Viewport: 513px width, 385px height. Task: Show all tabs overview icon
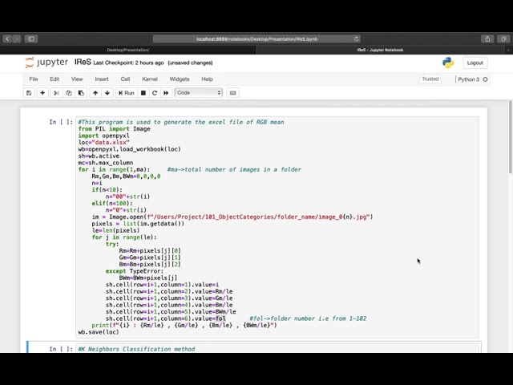tap(503, 39)
